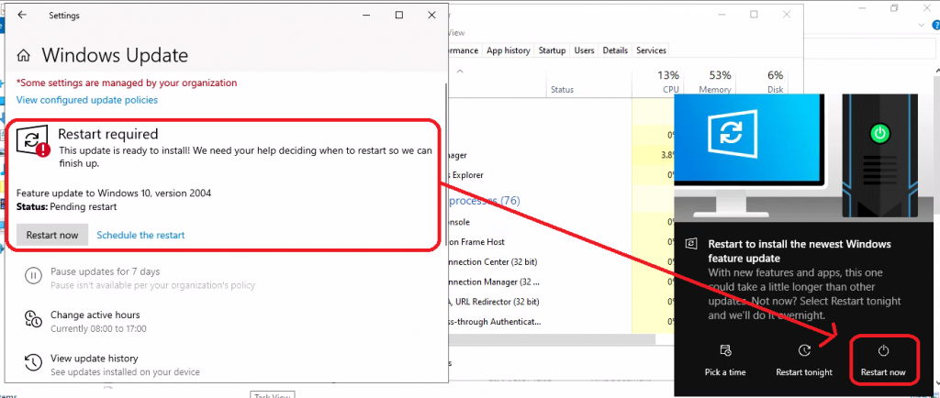The image size is (940, 398).
Task: Switch to App history tab in Task Manager
Action: click(x=509, y=50)
